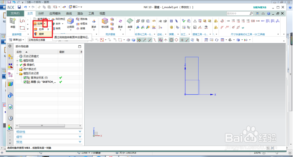Expand the 相依性 section
The width and height of the screenshot is (293, 157).
click(x=48, y=132)
